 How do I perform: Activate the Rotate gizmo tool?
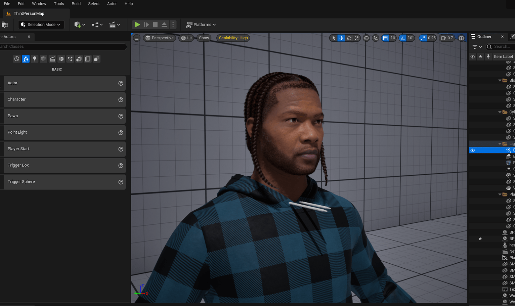tap(349, 38)
